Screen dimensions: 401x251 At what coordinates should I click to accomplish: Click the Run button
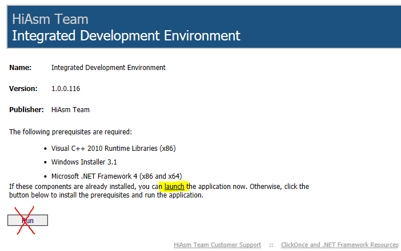tap(27, 220)
